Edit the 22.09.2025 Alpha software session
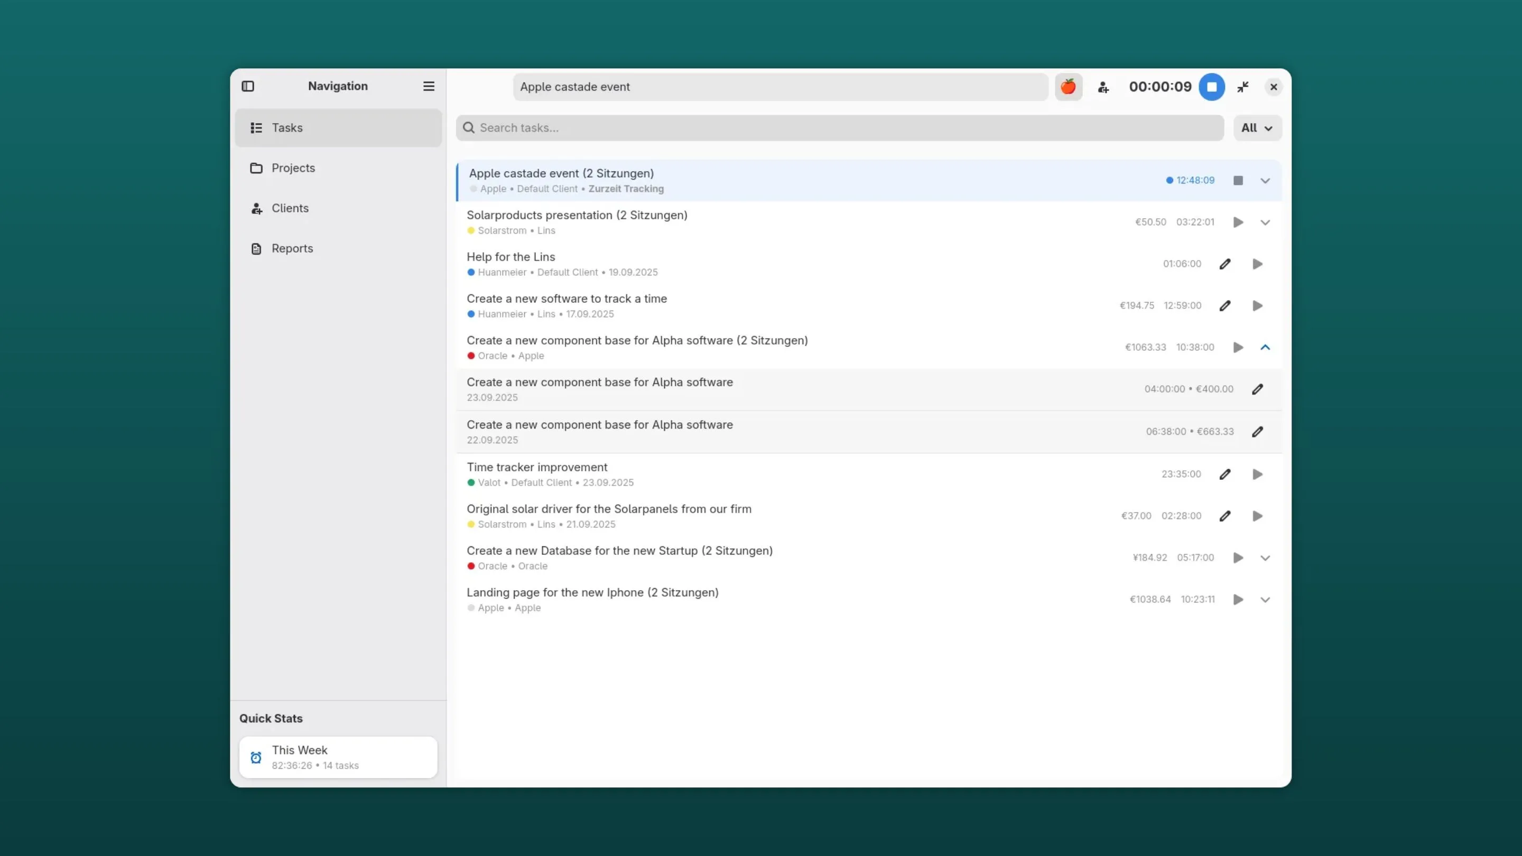The height and width of the screenshot is (856, 1522). tap(1257, 431)
